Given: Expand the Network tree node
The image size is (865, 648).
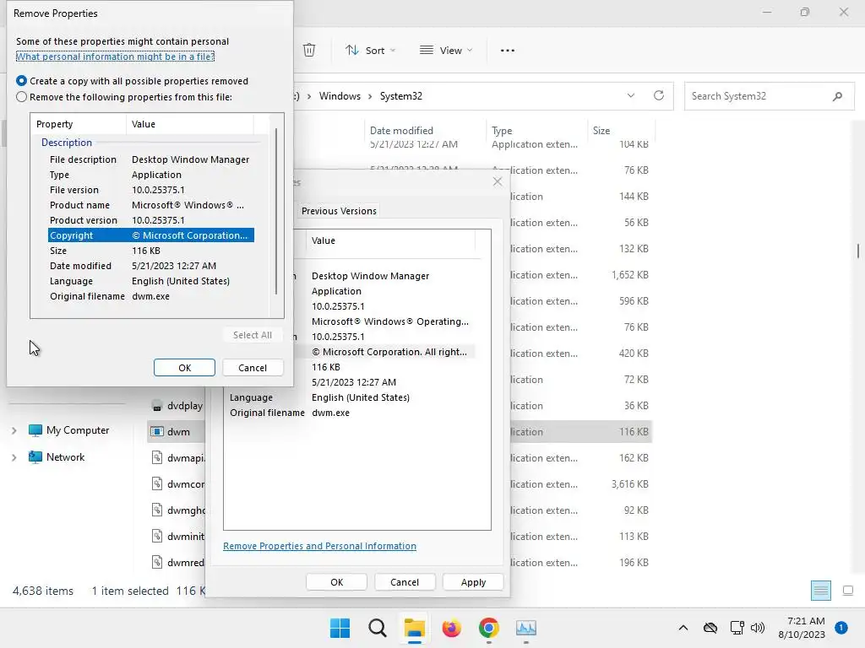Looking at the screenshot, I should click(14, 456).
